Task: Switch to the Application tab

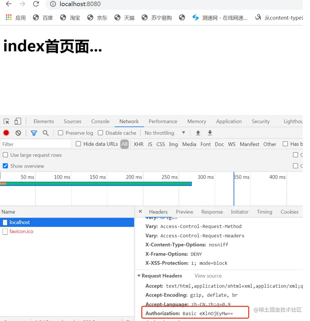Action: (229, 121)
